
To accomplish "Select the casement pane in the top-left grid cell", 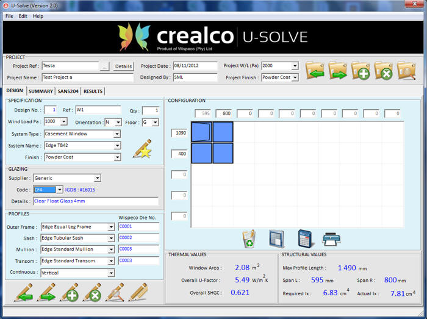I will click(201, 132).
